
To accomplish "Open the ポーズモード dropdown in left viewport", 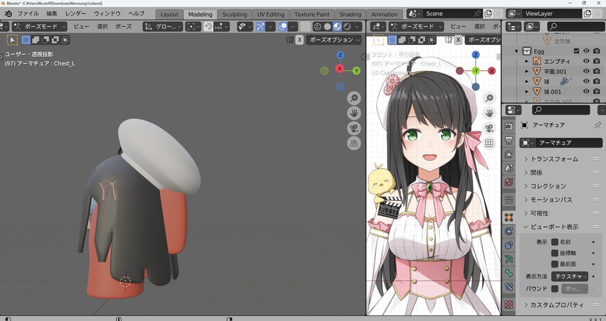I will (40, 26).
